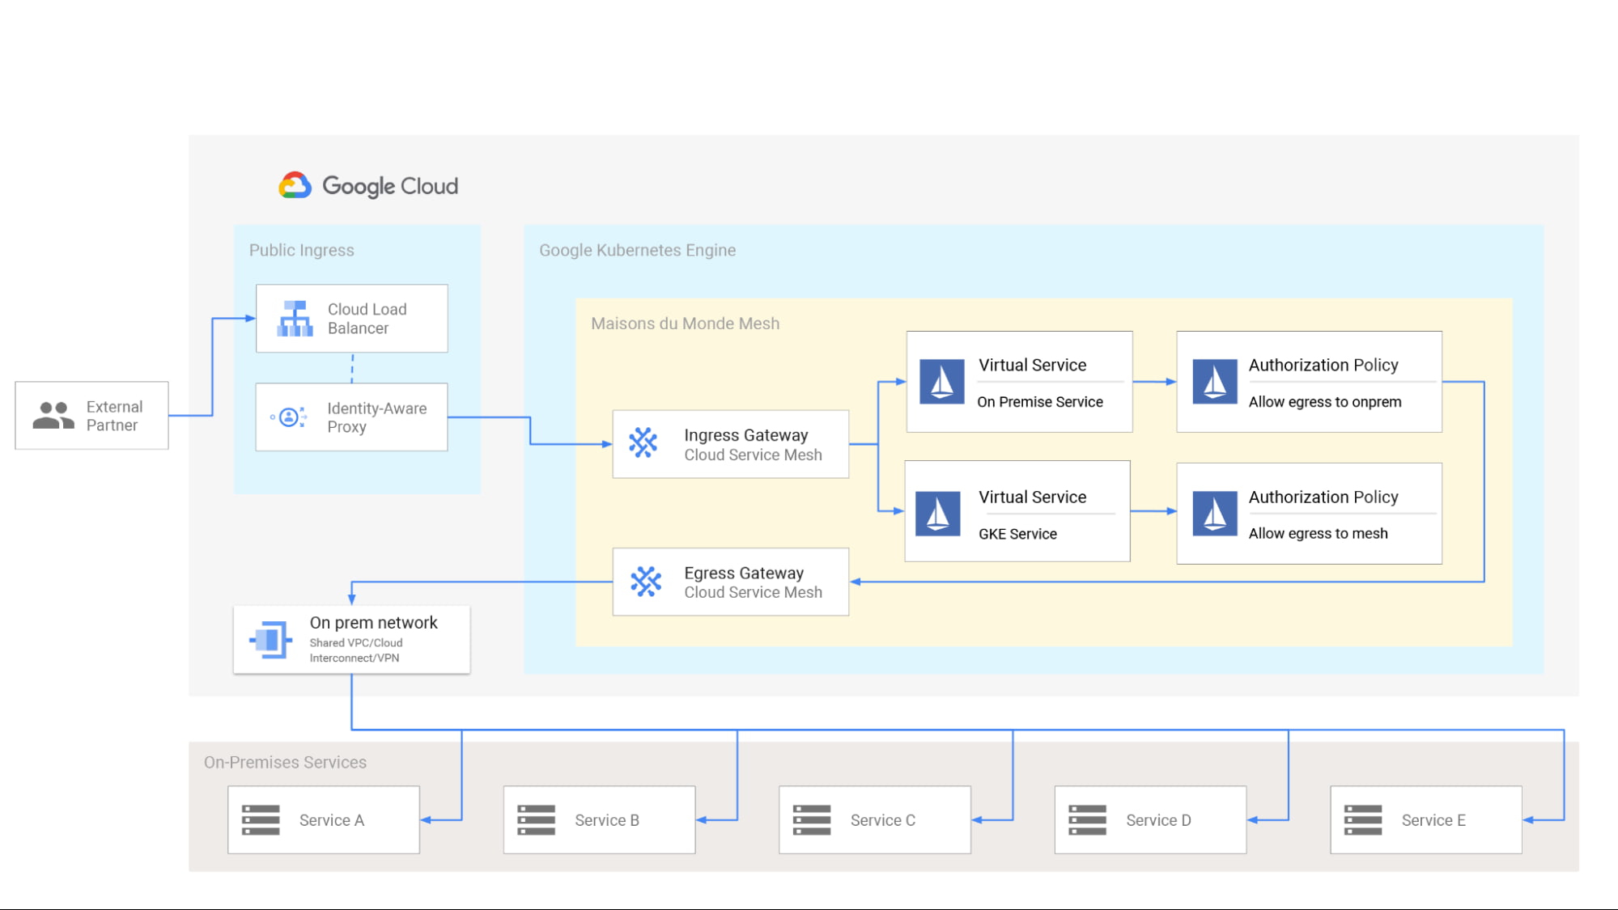The height and width of the screenshot is (910, 1618).
Task: Click the External Partner people icon
Action: tap(53, 416)
